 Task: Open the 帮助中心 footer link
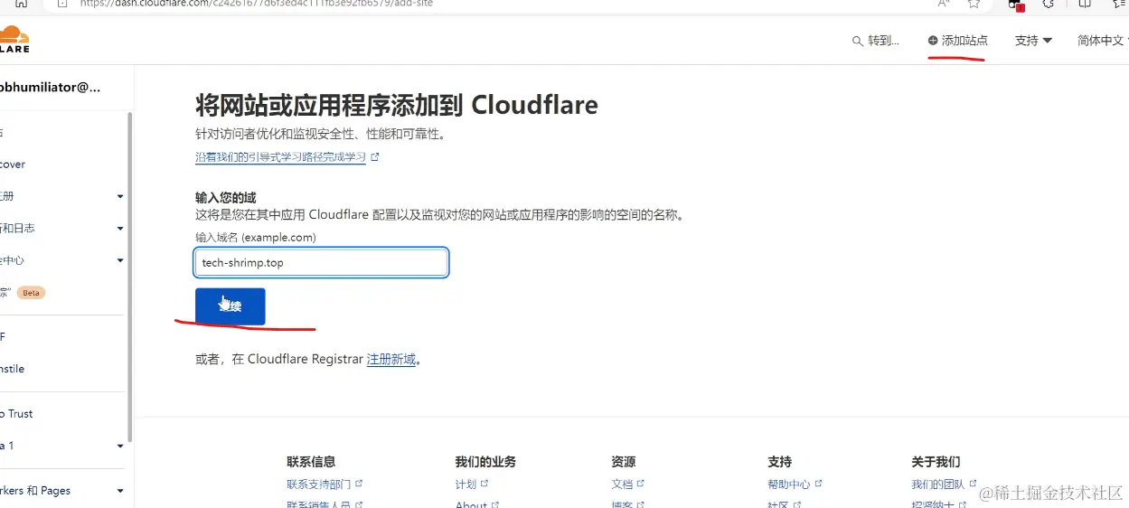[789, 484]
